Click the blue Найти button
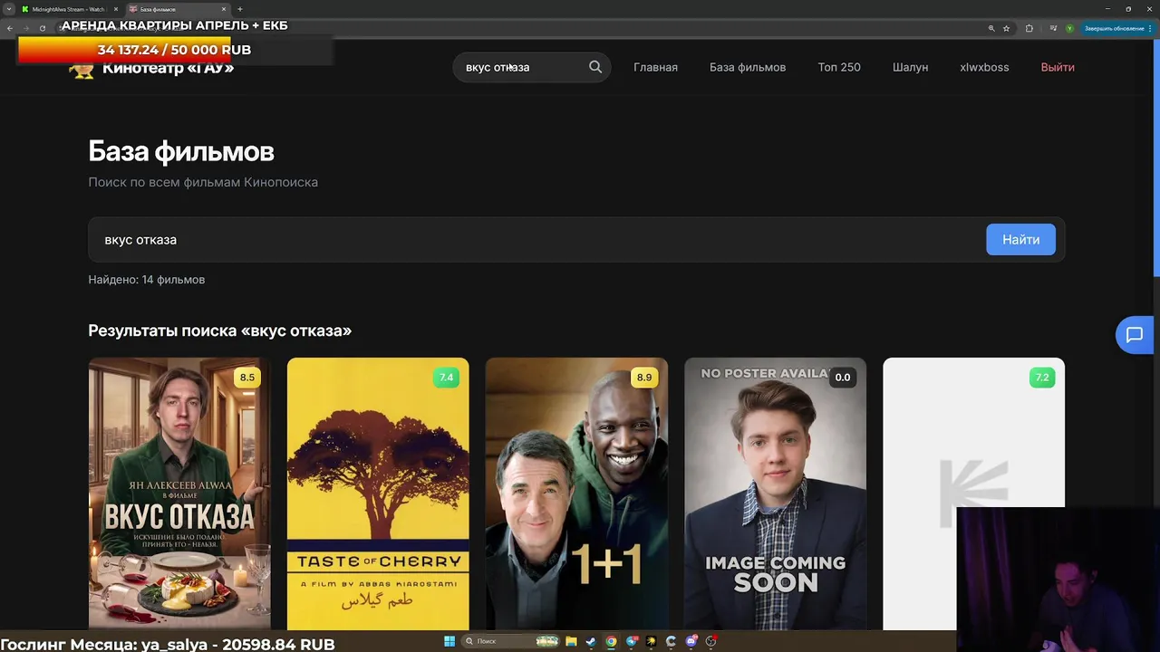The width and height of the screenshot is (1160, 652). (1020, 240)
